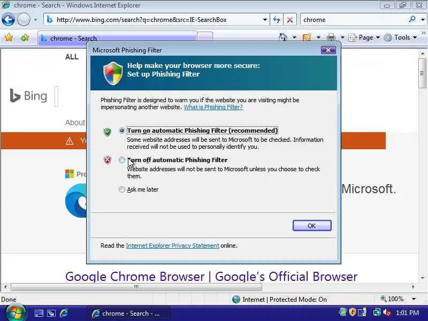Click the Bing logo on page

coord(28,96)
